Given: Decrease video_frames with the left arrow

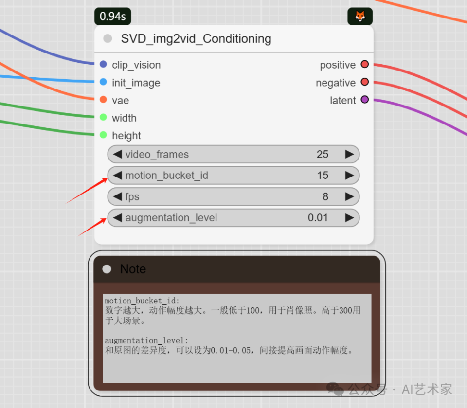Looking at the screenshot, I should tap(118, 154).
